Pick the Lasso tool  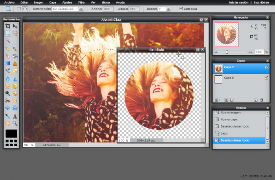tap(15, 33)
